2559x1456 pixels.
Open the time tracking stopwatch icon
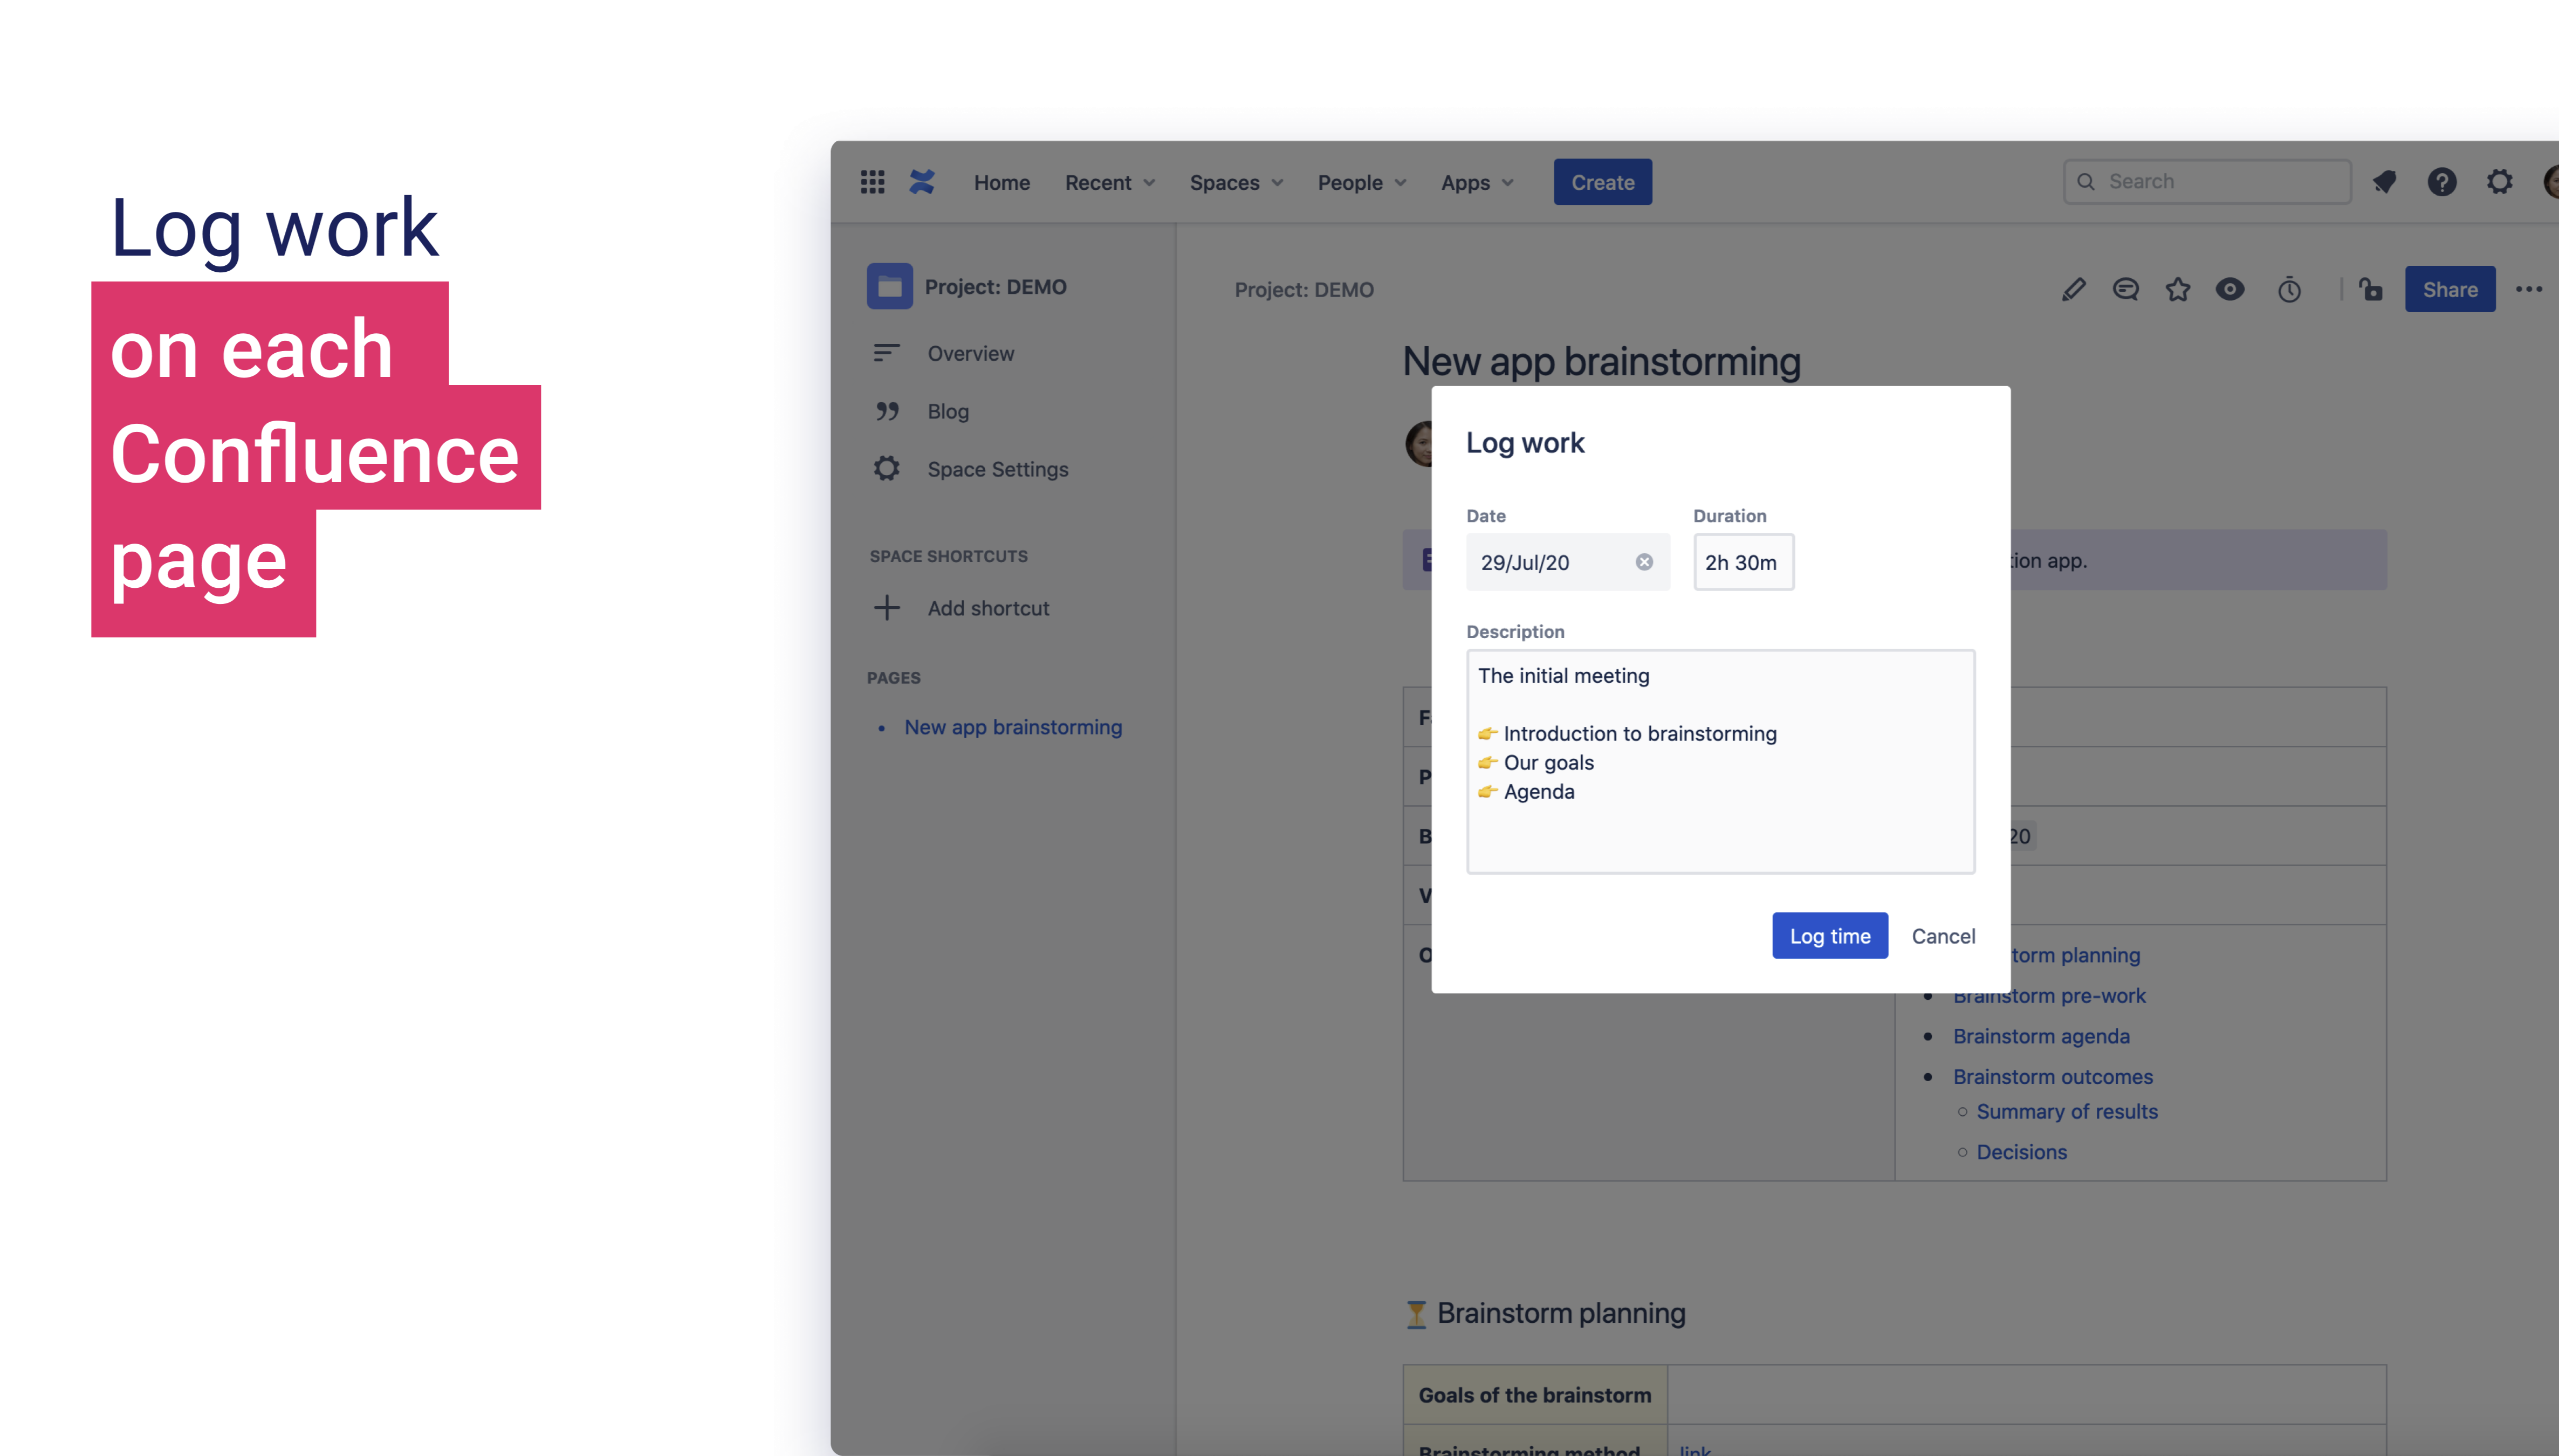pos(2290,289)
